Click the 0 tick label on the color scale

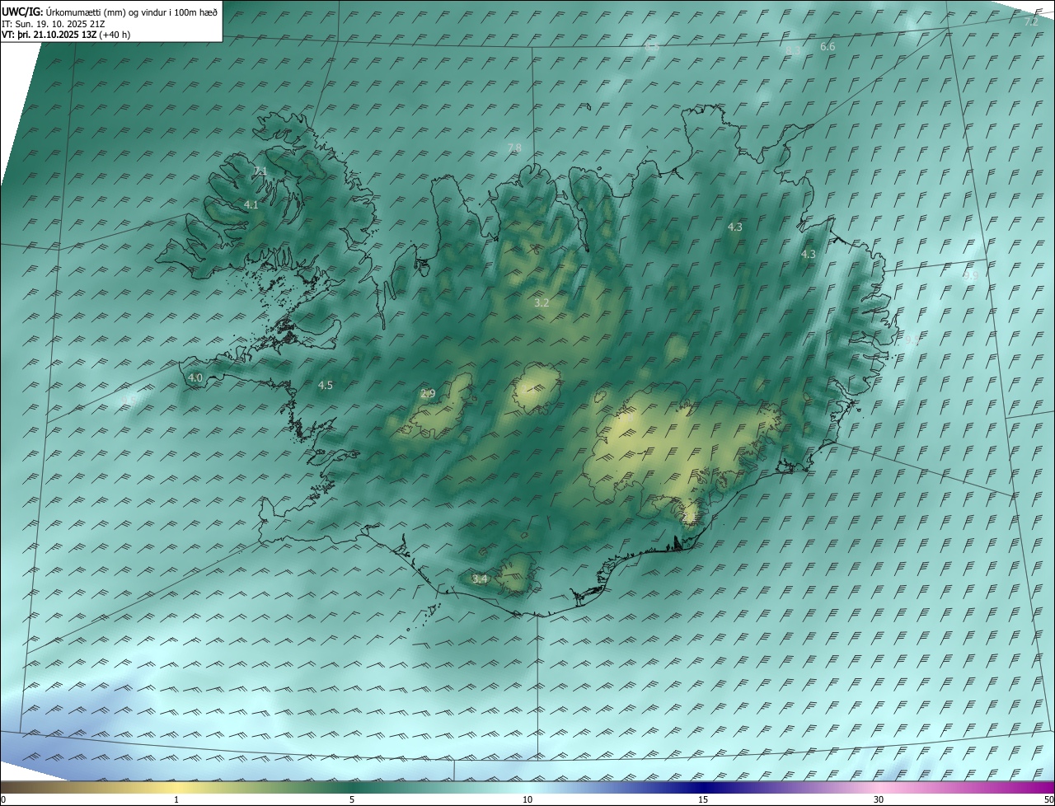(x=3, y=800)
